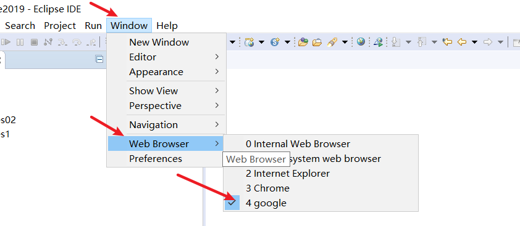Open Preferences from Window menu
The width and height of the screenshot is (520, 226).
pyautogui.click(x=166, y=158)
